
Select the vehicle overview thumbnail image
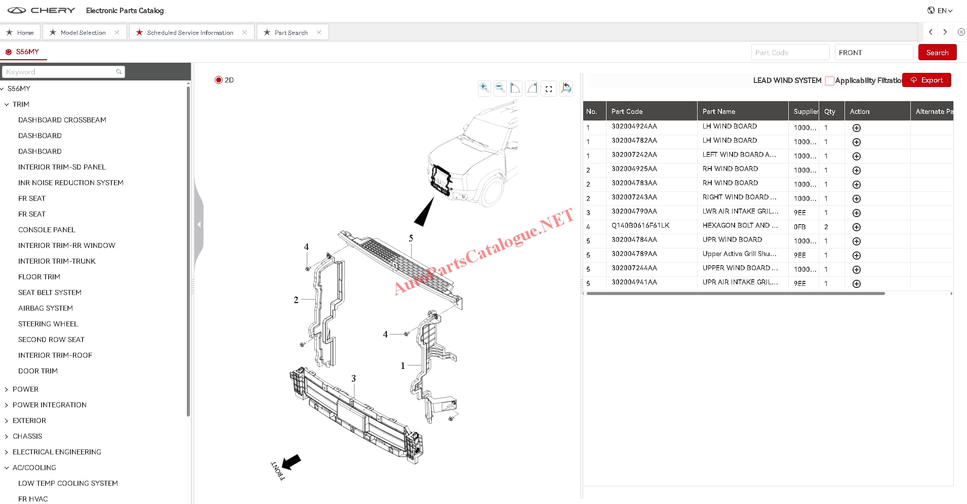pyautogui.click(x=472, y=153)
